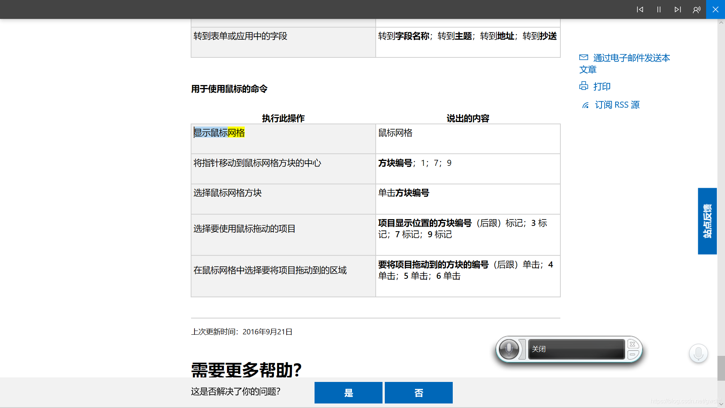
Task: Click the scrollbar up arrow
Action: pos(721,22)
